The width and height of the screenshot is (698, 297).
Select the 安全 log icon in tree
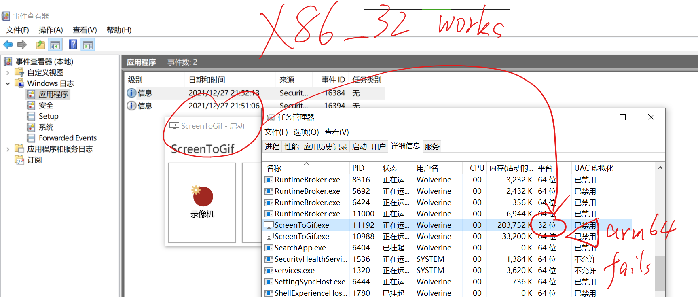(x=31, y=105)
